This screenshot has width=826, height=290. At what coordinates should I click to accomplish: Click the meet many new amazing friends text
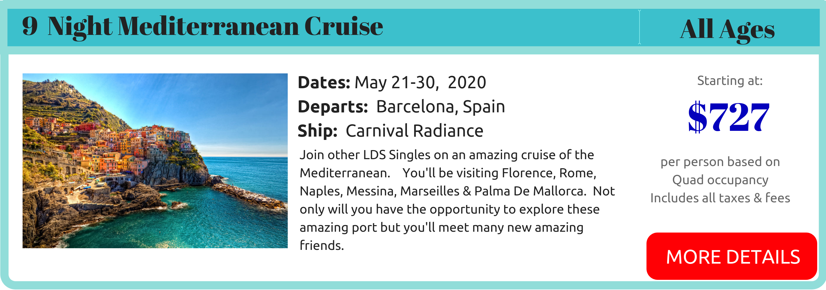pyautogui.click(x=441, y=236)
